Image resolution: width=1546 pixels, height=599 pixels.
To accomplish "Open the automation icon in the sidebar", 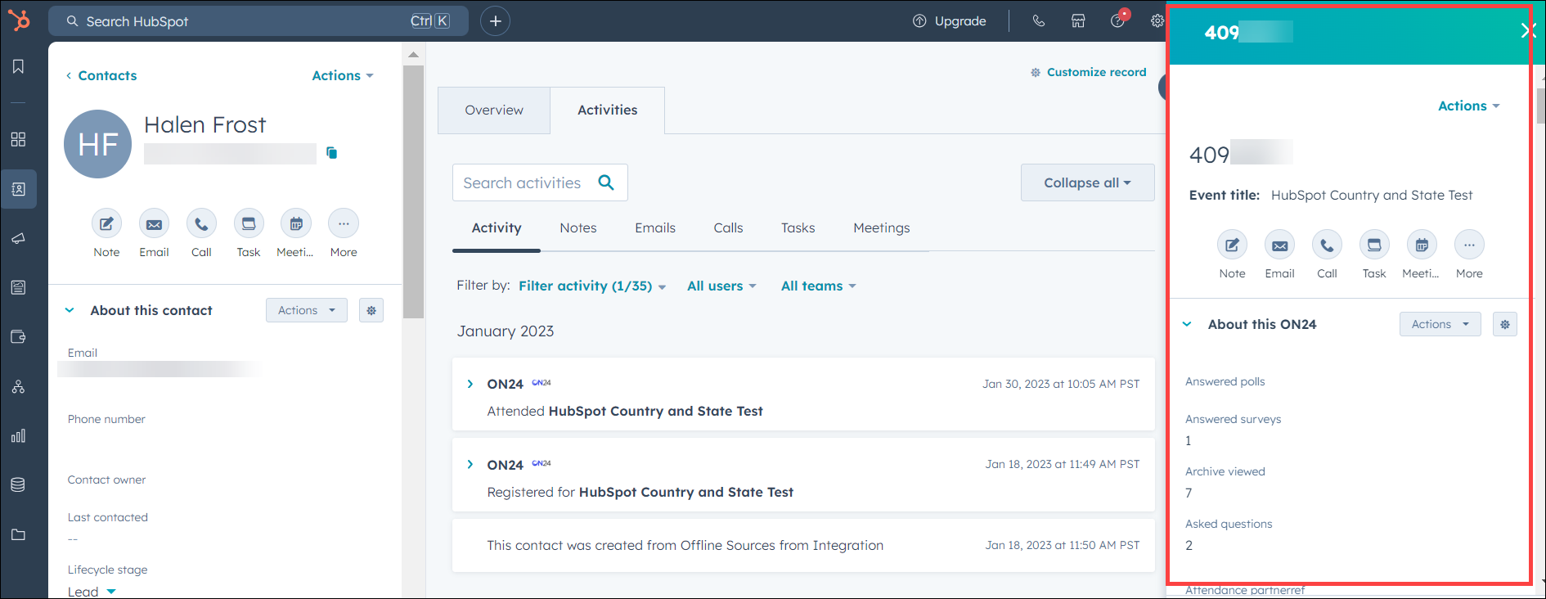I will tap(18, 386).
